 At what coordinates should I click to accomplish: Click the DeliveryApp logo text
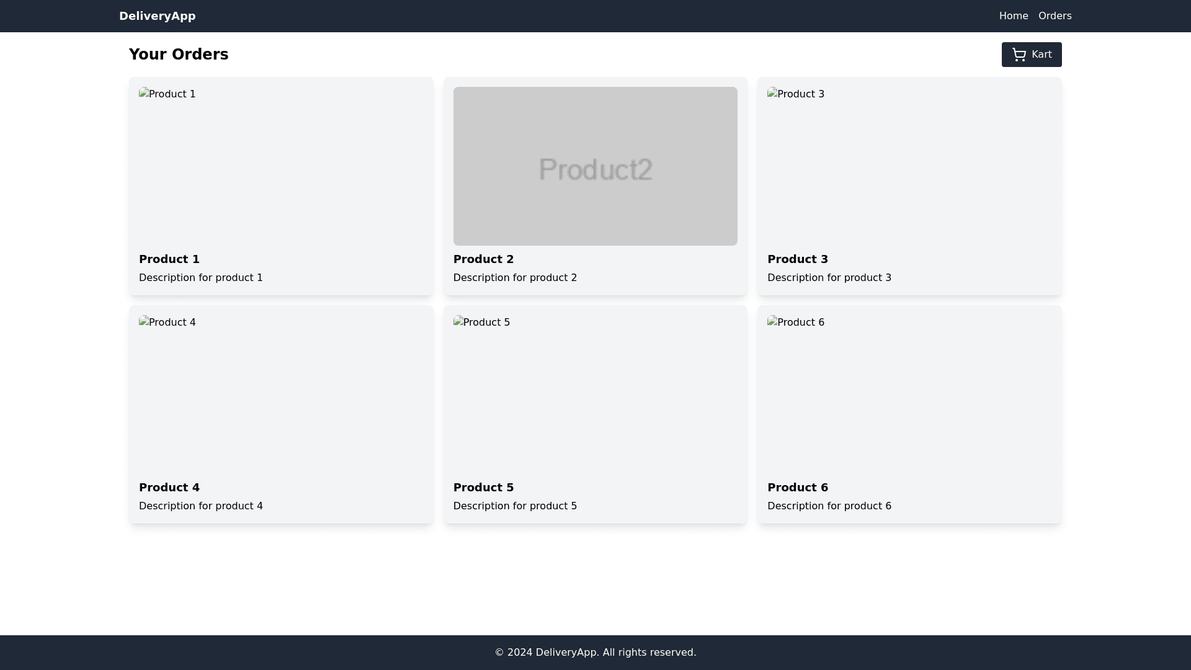(x=157, y=16)
